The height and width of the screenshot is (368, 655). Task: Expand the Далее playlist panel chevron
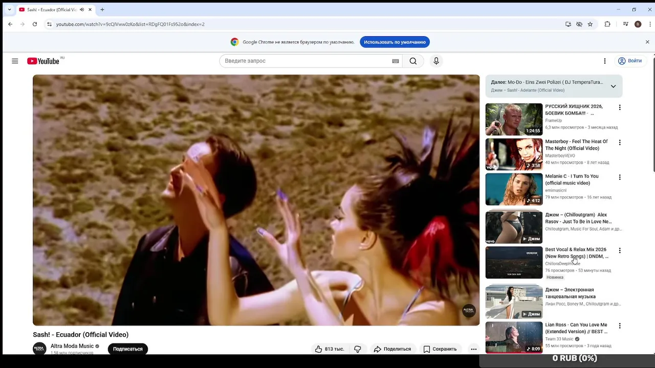click(x=613, y=86)
